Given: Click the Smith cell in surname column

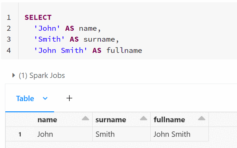Looking at the screenshot, I should [105, 134].
